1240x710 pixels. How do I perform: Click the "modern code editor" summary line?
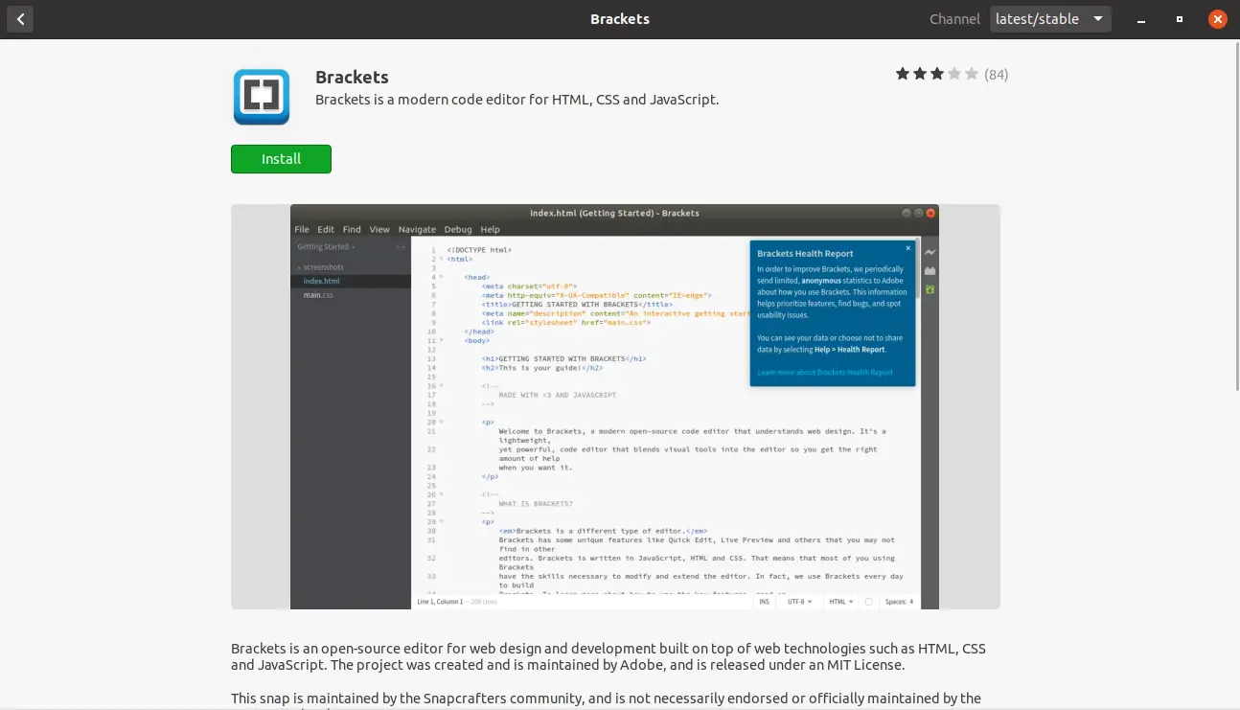tap(517, 100)
